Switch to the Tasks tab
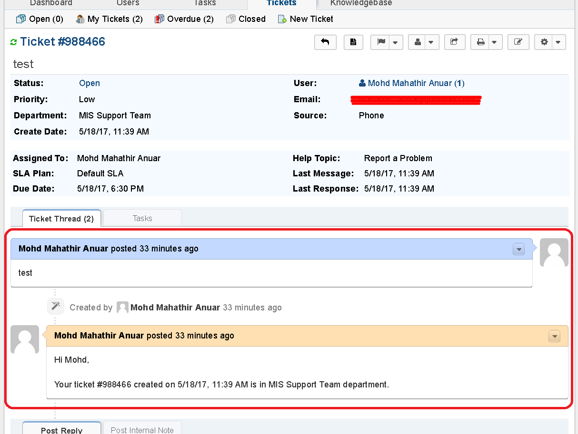Image resolution: width=578 pixels, height=434 pixels. click(142, 218)
